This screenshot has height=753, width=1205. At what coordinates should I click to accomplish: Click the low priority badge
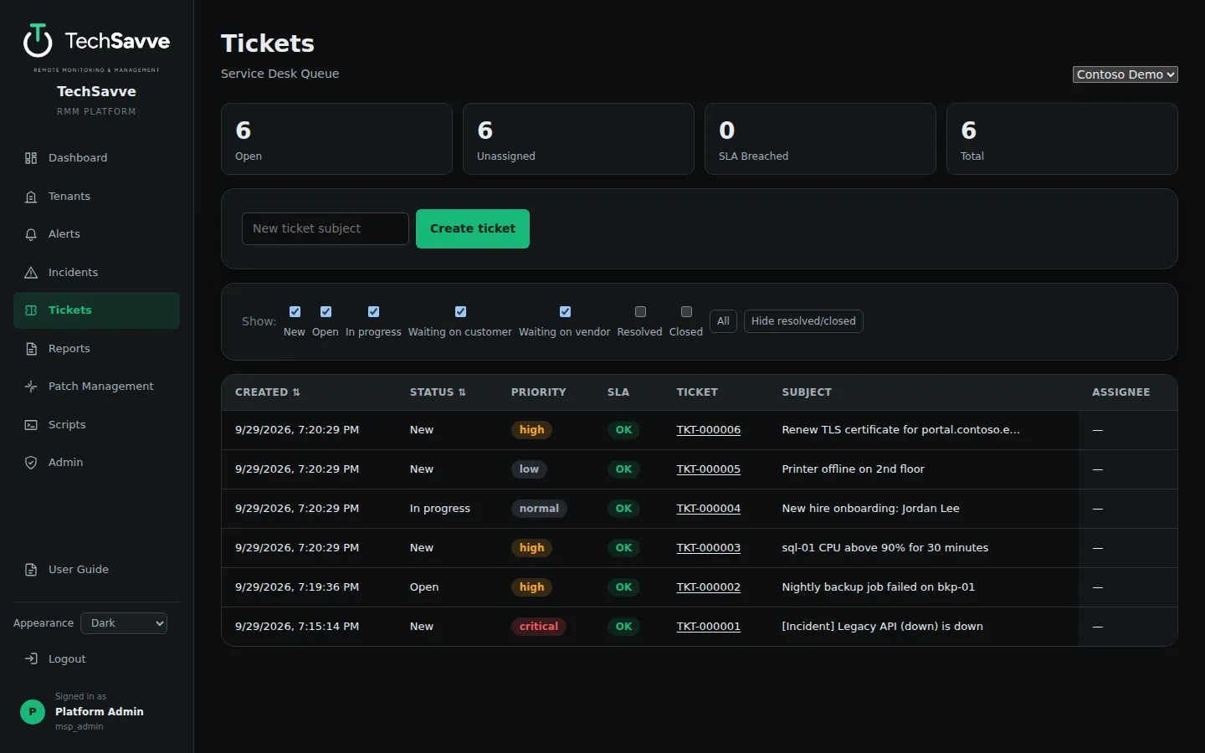pos(529,469)
